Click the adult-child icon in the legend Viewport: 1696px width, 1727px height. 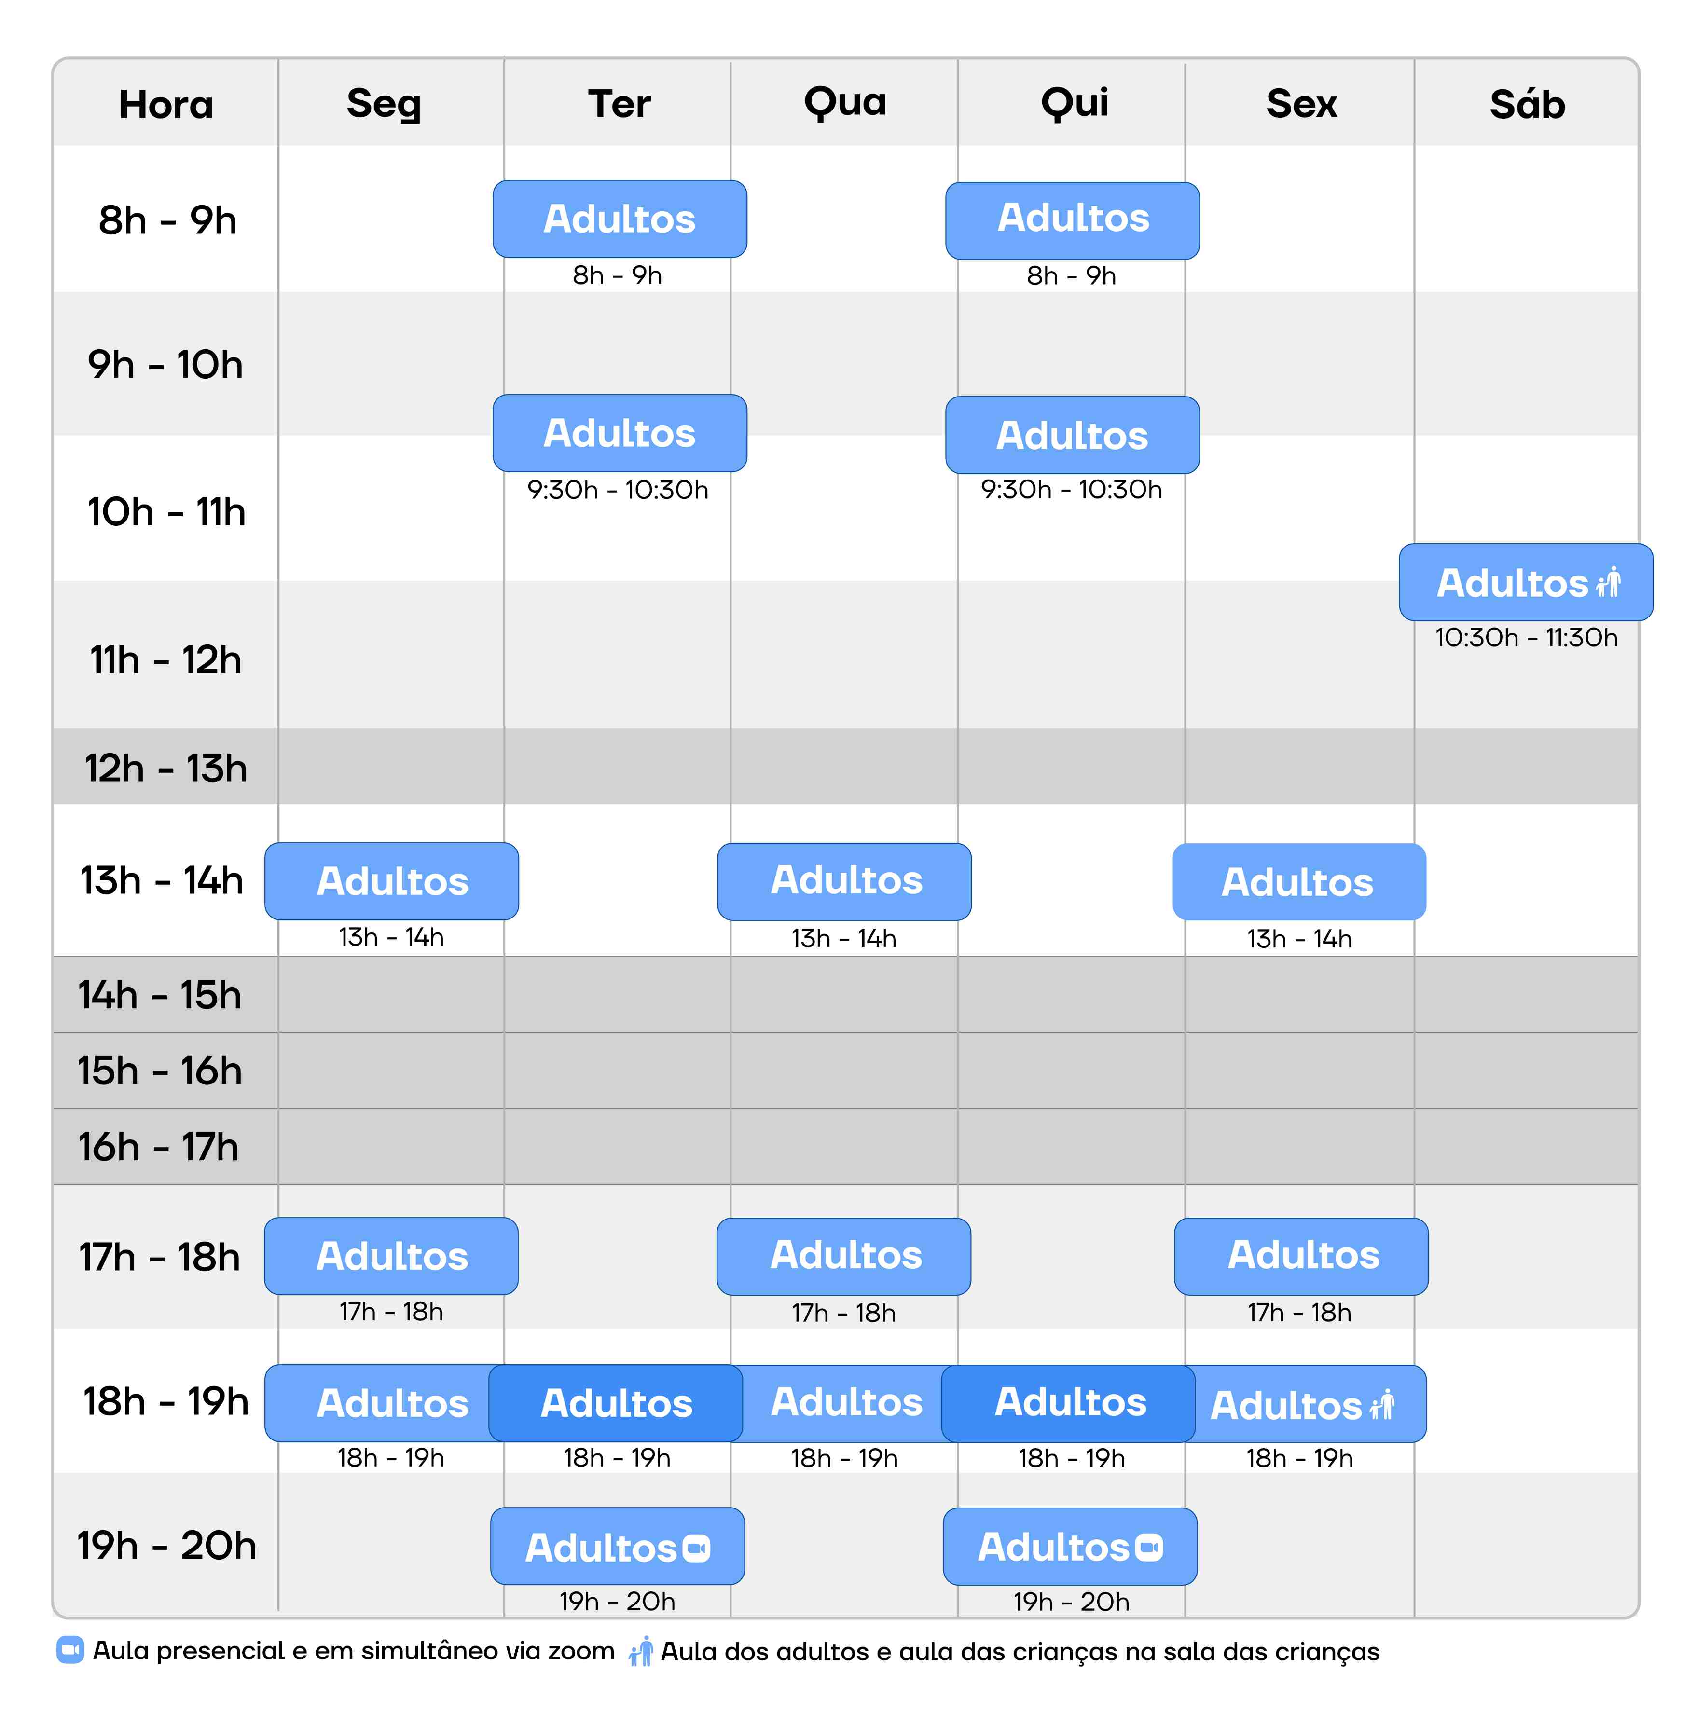click(x=641, y=1651)
